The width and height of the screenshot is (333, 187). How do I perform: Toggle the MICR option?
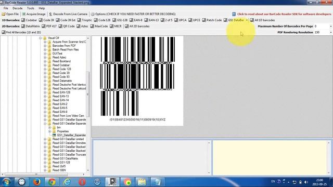pyautogui.click(x=116, y=26)
